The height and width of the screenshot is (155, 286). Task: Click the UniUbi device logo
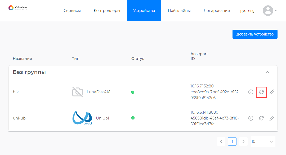[82, 118]
